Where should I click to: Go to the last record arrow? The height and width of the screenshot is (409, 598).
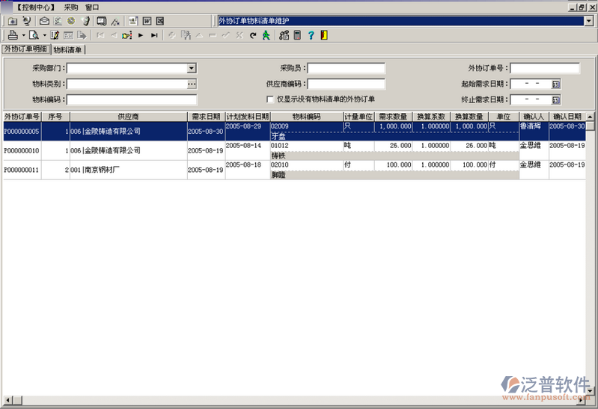[x=154, y=35]
